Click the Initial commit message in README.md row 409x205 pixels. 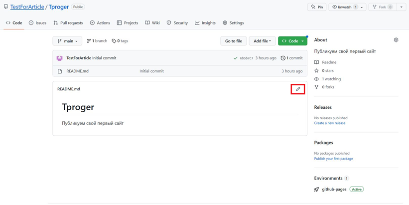coord(151,71)
